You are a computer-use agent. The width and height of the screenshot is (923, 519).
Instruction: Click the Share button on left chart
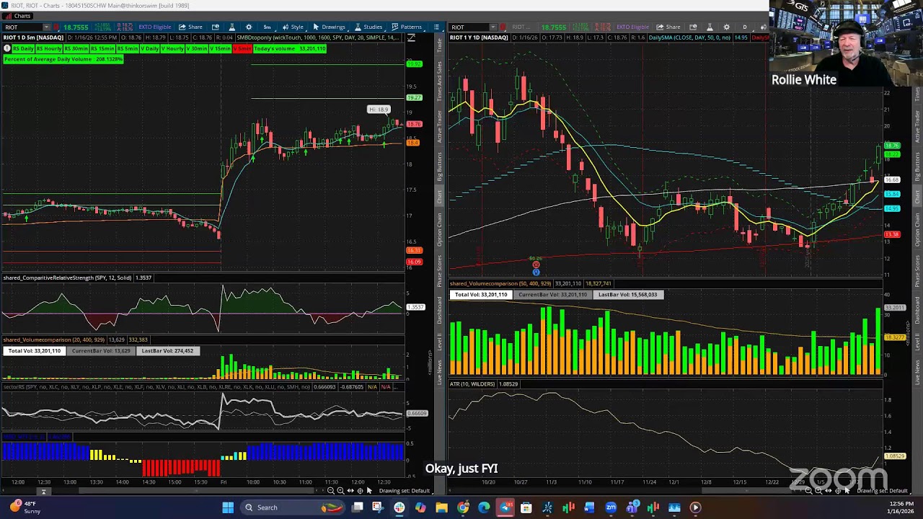coord(191,27)
